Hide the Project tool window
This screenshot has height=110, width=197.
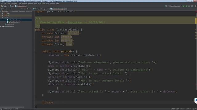pos(30,9)
